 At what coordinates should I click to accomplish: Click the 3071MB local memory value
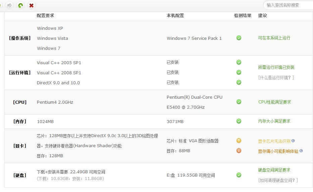[x=175, y=121]
